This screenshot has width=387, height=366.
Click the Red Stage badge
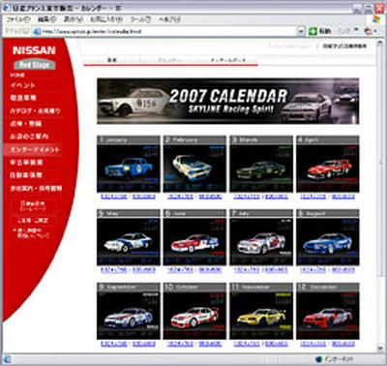coord(34,65)
